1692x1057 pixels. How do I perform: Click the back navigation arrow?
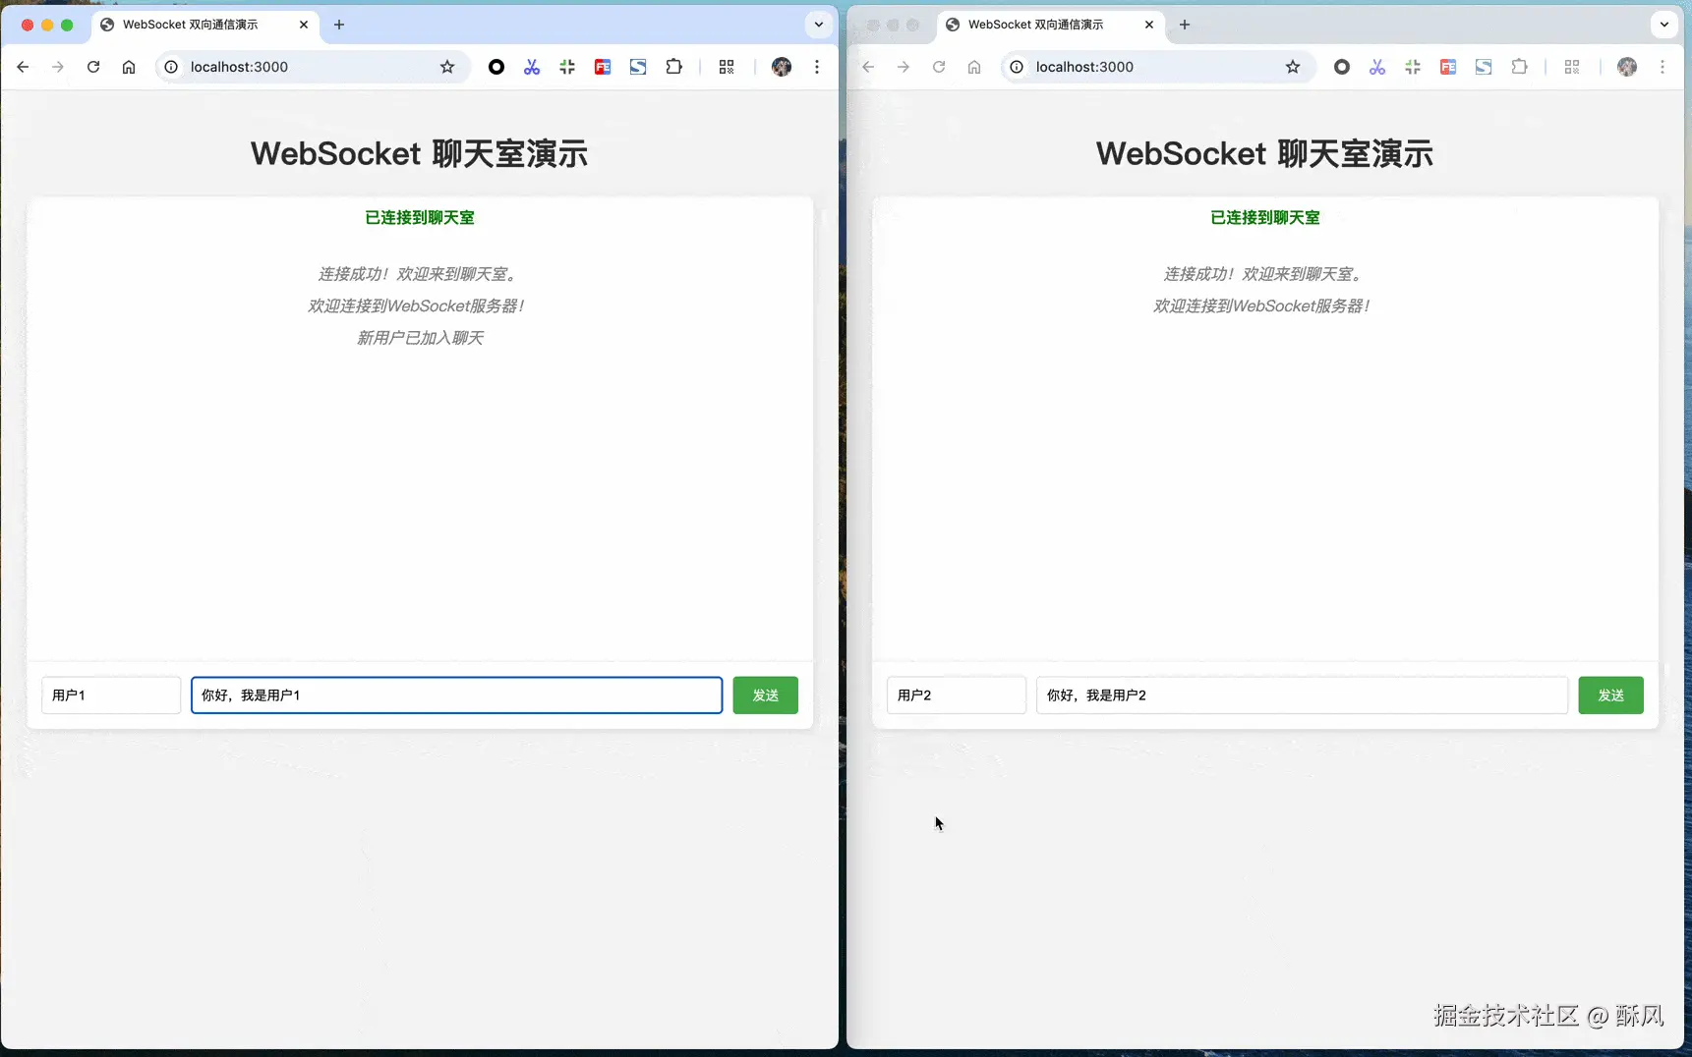pos(23,67)
